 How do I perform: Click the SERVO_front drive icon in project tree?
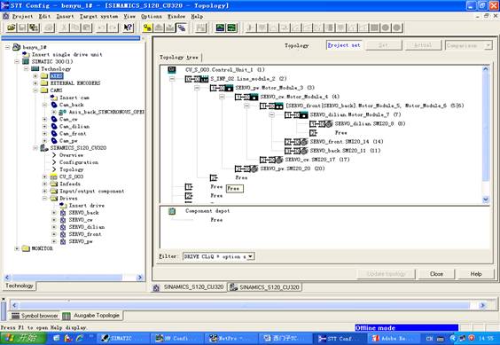[63, 234]
